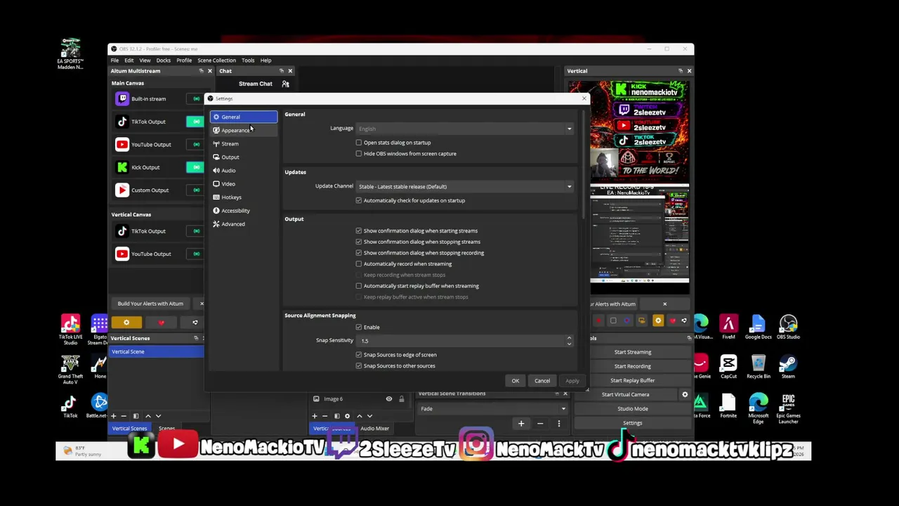This screenshot has width=899, height=506.
Task: Open TikTok LIVE Studio desktop shortcut
Action: pos(70,329)
